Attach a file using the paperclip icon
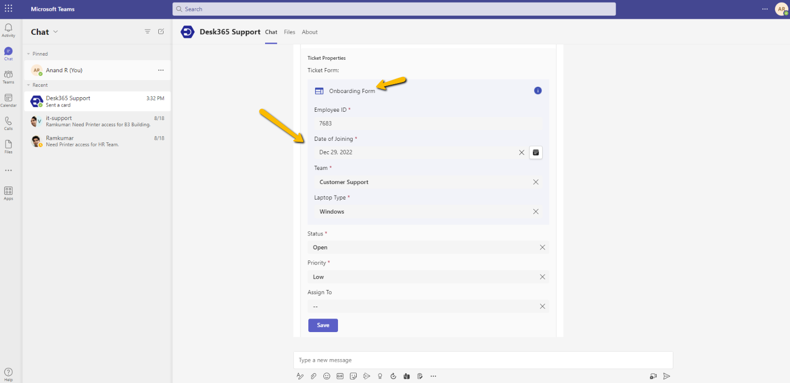Image resolution: width=790 pixels, height=383 pixels. coord(314,376)
